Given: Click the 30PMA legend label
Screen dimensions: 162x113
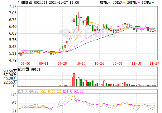Looking at the screenshot, I should tap(146, 2).
